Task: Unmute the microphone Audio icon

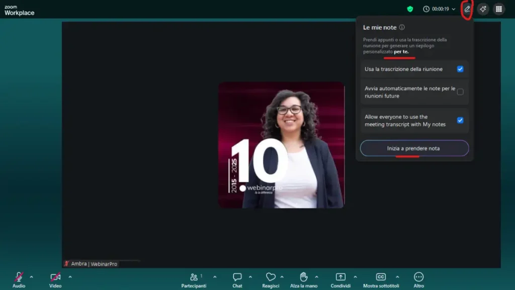Action: pyautogui.click(x=19, y=277)
